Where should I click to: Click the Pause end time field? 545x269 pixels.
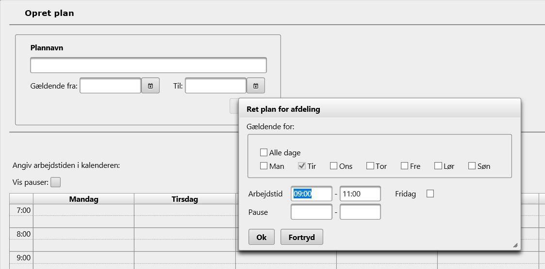[x=361, y=212]
